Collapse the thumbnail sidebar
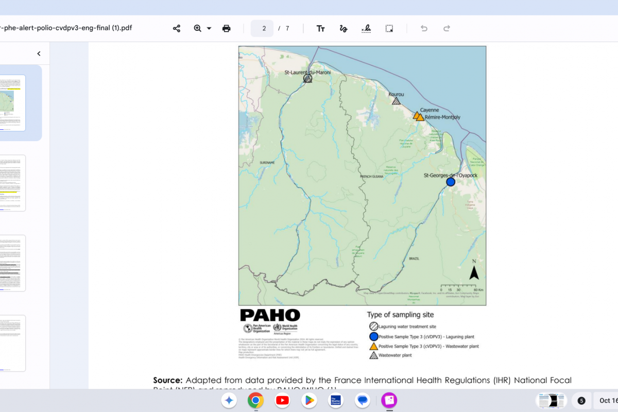 39,54
